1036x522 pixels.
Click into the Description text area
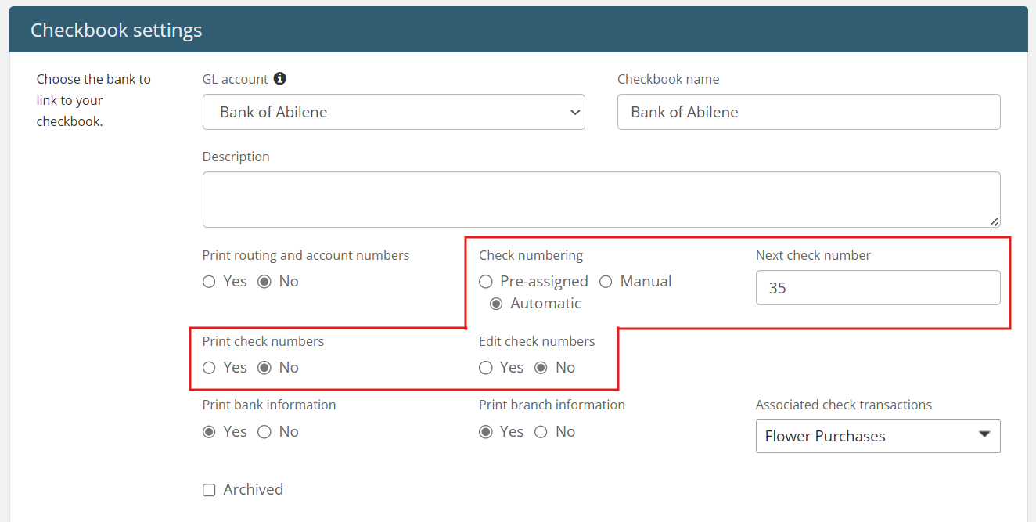point(601,200)
